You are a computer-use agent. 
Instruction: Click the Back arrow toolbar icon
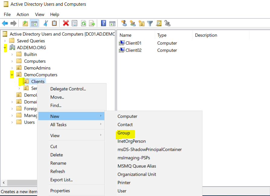[x=5, y=23]
